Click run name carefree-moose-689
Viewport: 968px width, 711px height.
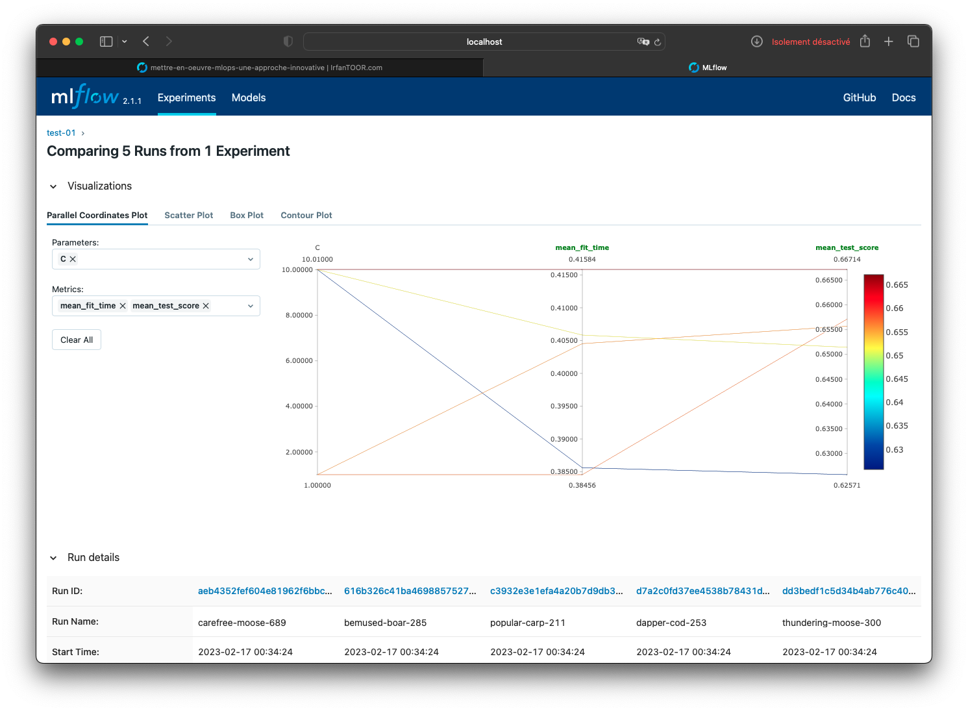[x=242, y=623]
